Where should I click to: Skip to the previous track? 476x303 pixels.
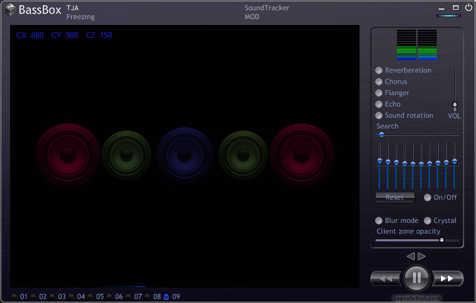point(387,278)
